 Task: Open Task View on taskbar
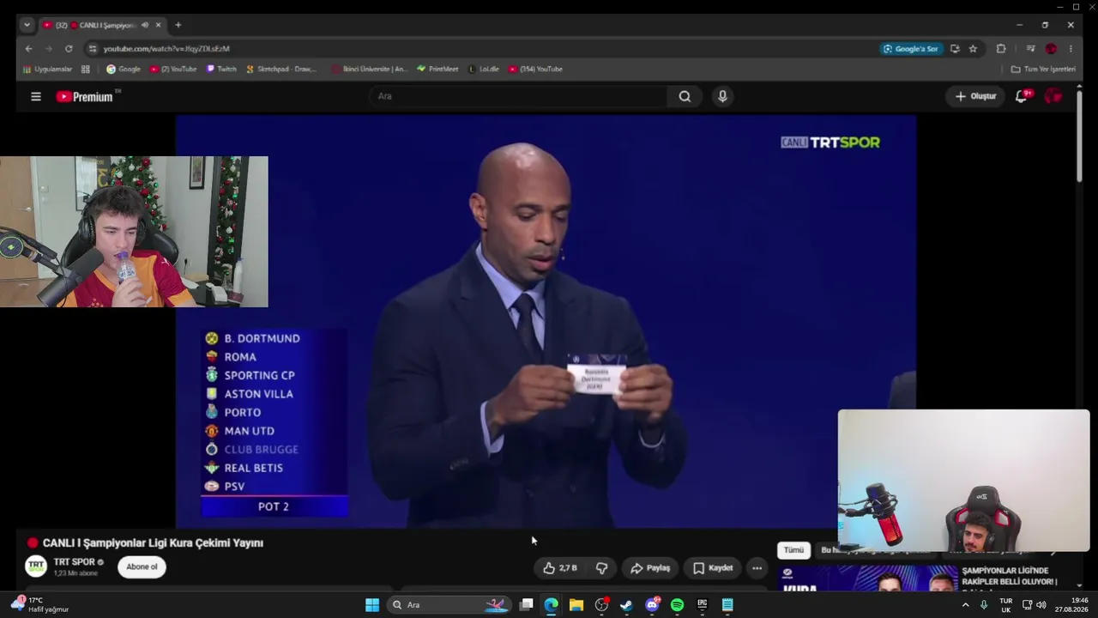(x=526, y=605)
